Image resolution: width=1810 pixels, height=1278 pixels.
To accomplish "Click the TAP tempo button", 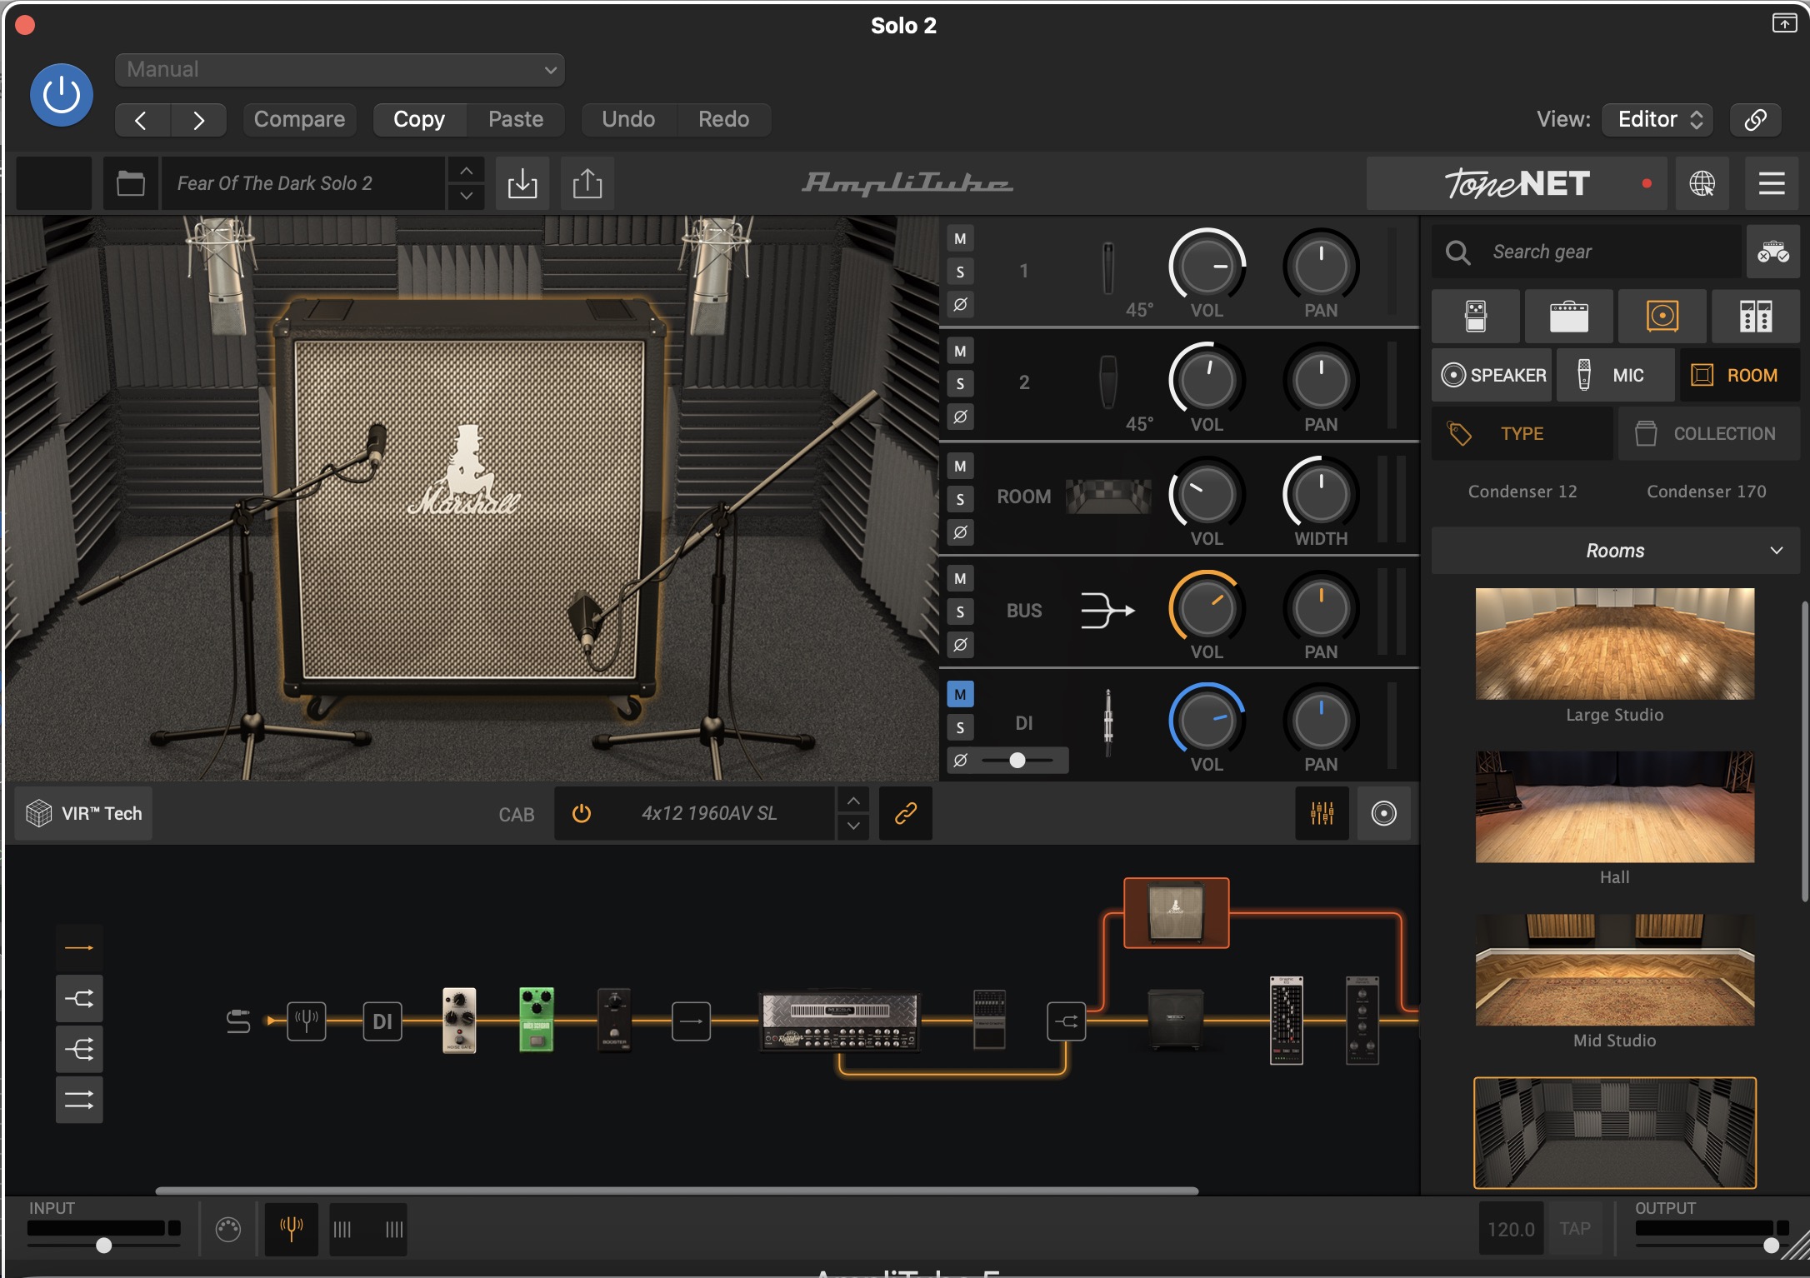I will 1575,1229.
